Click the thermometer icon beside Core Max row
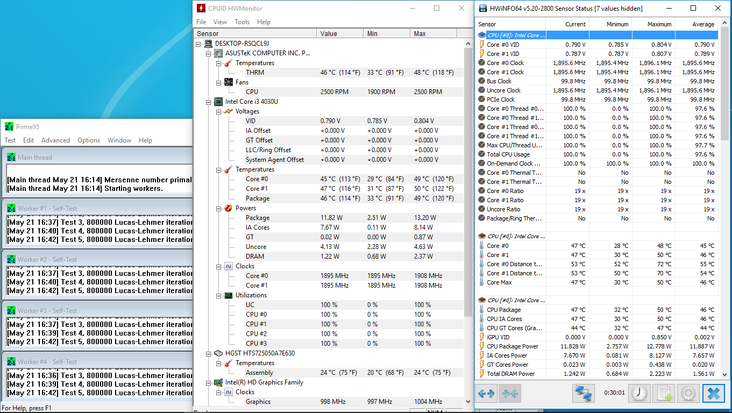Screen dimensions: 732x413 482,282
